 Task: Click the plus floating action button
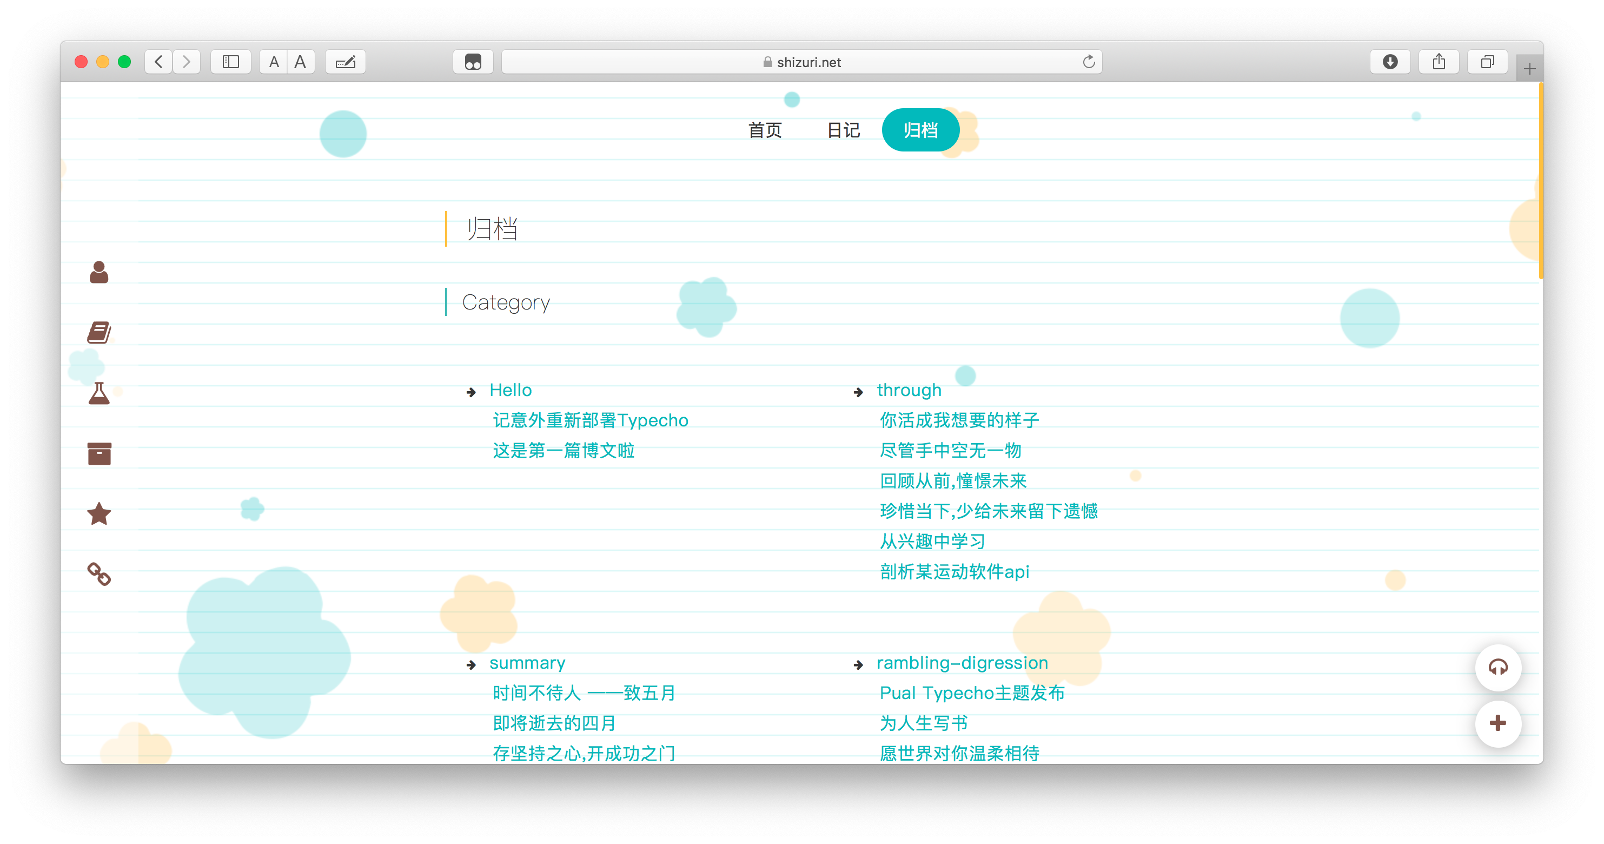click(1497, 723)
